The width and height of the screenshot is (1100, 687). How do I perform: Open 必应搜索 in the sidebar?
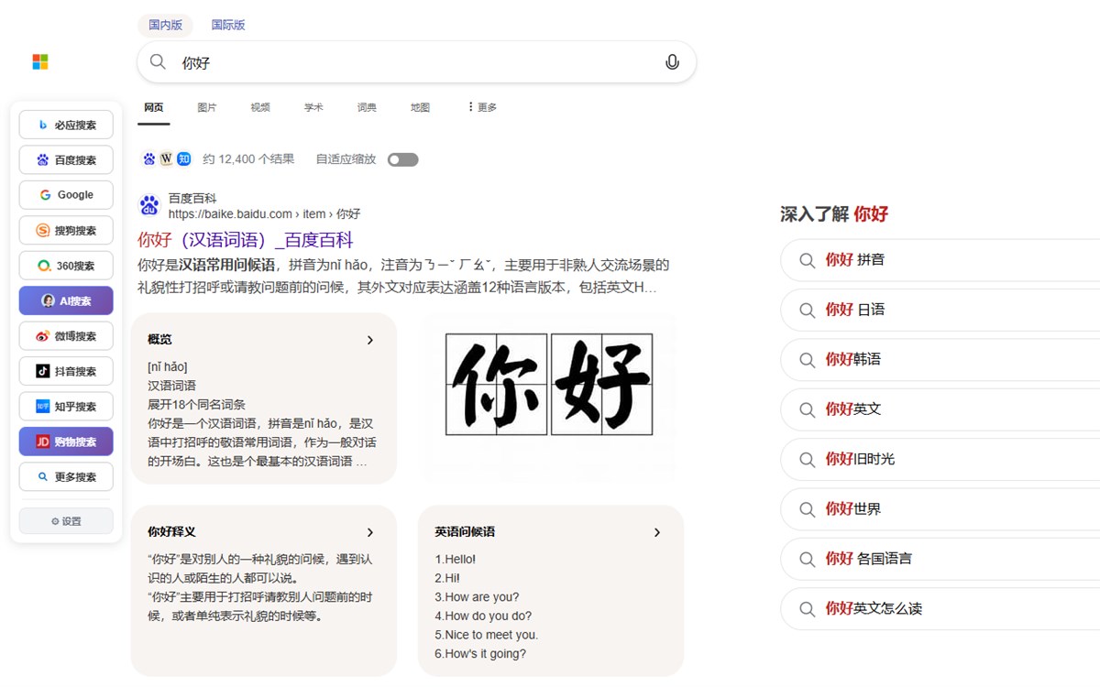click(x=66, y=125)
